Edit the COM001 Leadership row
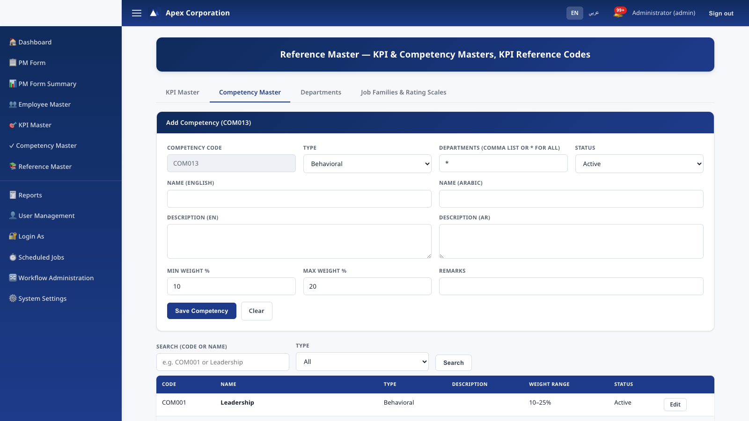Image resolution: width=749 pixels, height=421 pixels. [675, 405]
